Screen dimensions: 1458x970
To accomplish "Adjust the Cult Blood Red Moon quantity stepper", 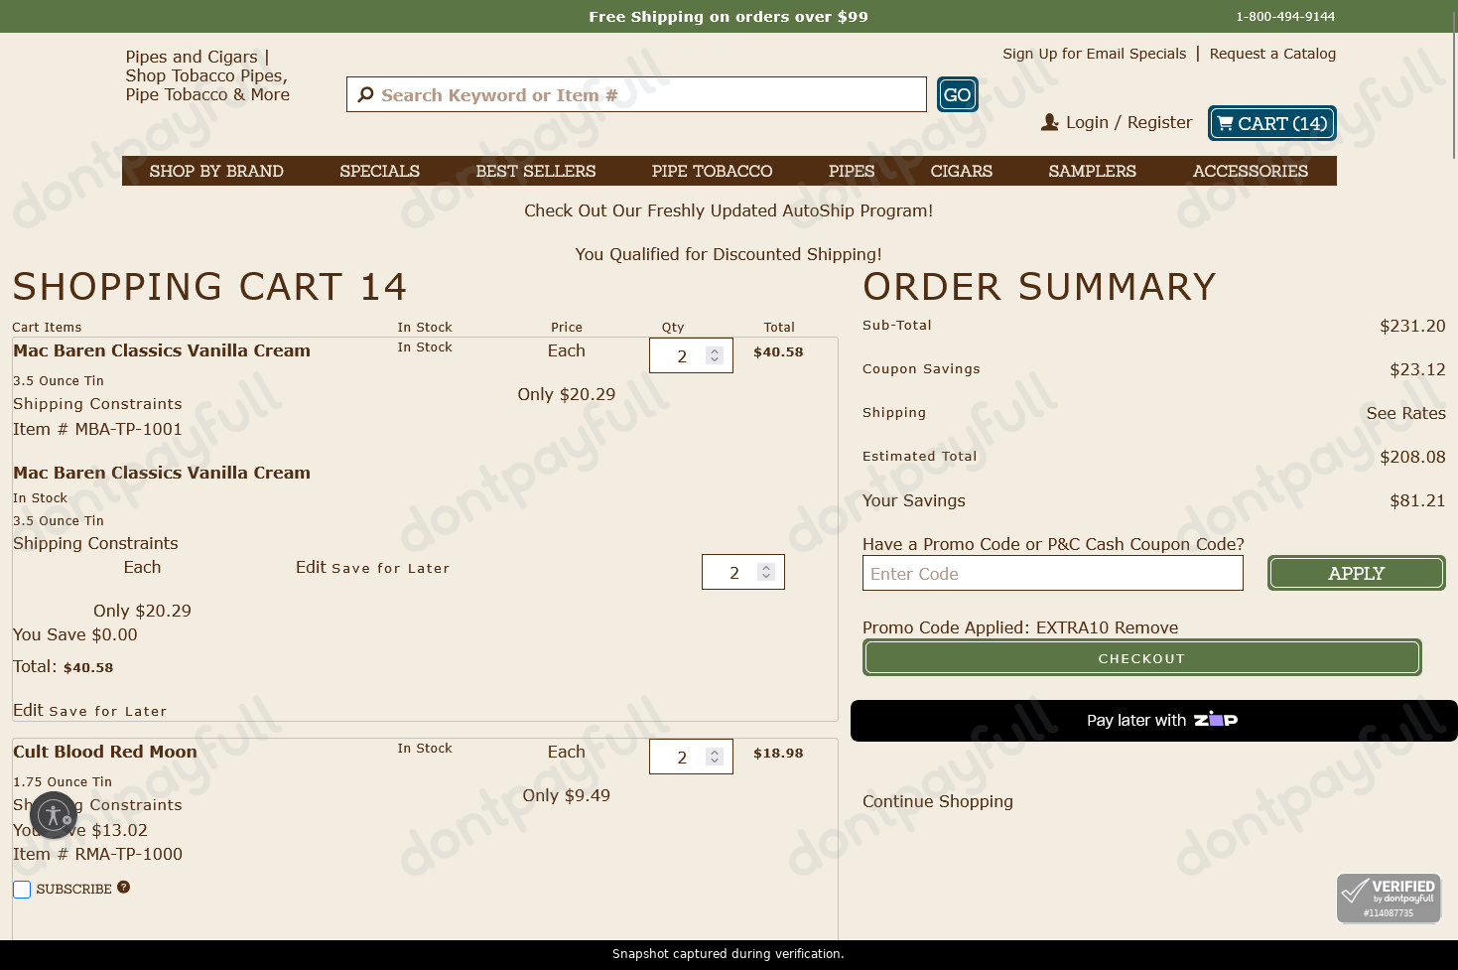I will tap(714, 757).
